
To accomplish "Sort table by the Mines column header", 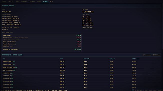I will [61, 59].
